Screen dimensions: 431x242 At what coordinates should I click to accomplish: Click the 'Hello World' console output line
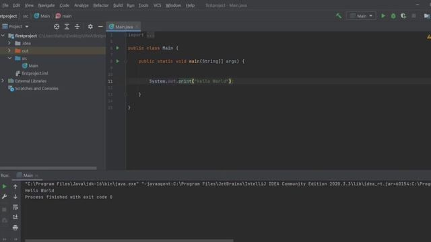pyautogui.click(x=39, y=190)
